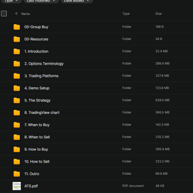Select the '00-Group Buy' name text
Viewport: 193px width, 193px height.
click(36, 27)
